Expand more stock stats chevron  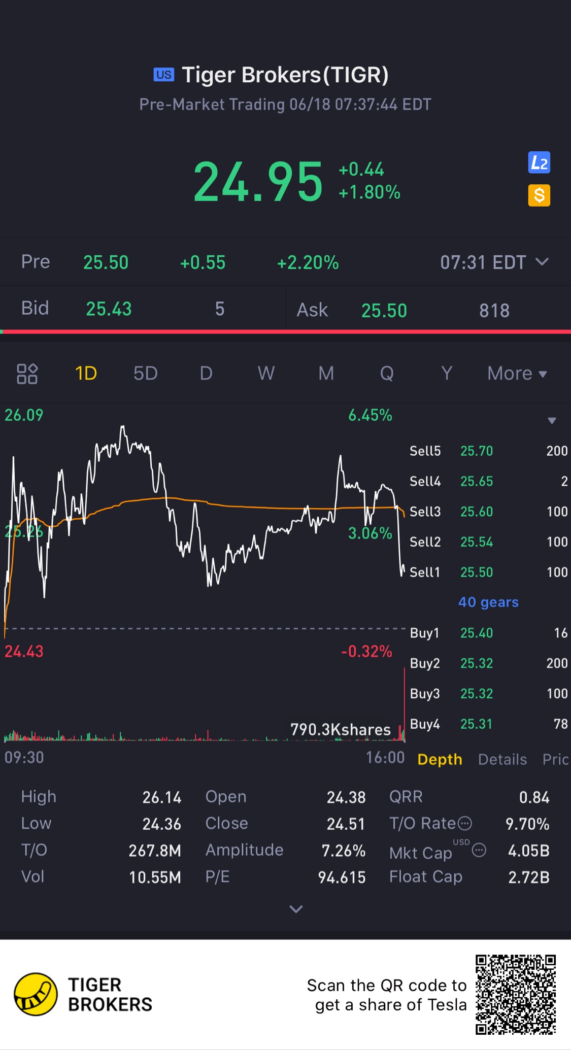point(296,909)
